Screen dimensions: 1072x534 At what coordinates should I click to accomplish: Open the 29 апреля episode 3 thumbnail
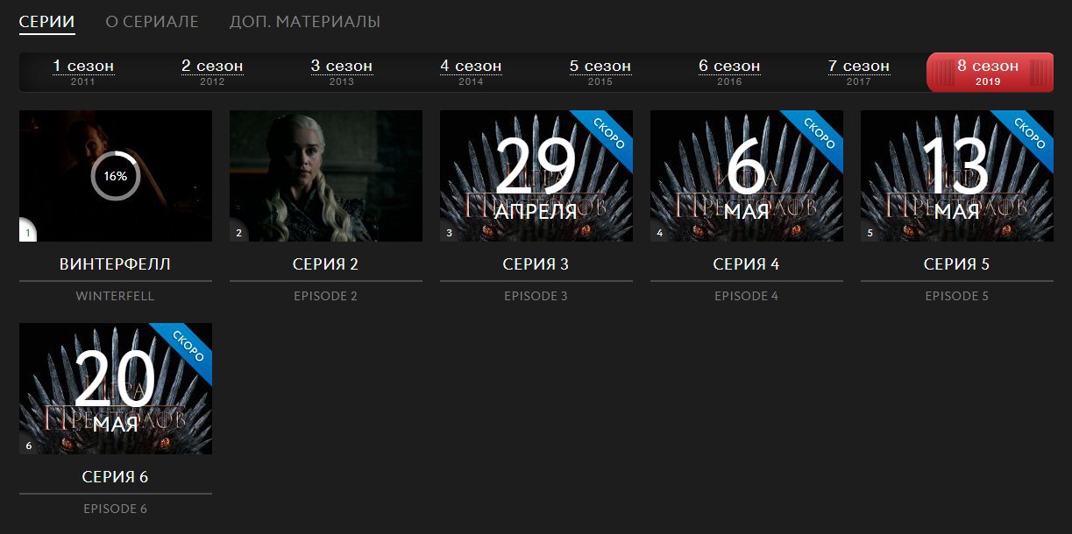click(536, 176)
